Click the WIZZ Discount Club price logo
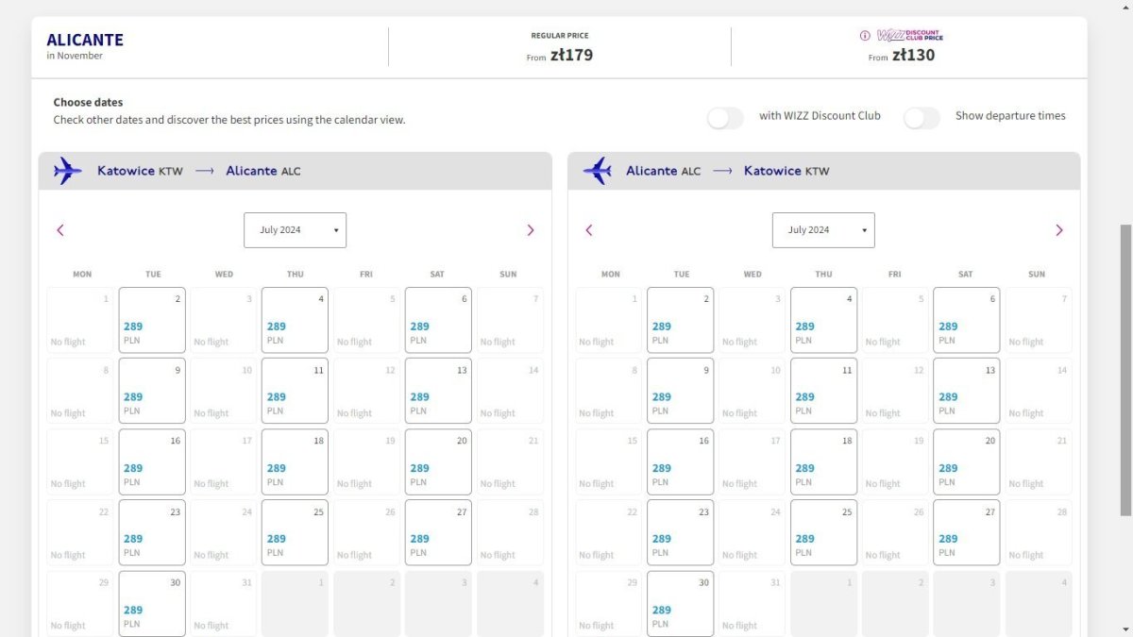 point(909,36)
